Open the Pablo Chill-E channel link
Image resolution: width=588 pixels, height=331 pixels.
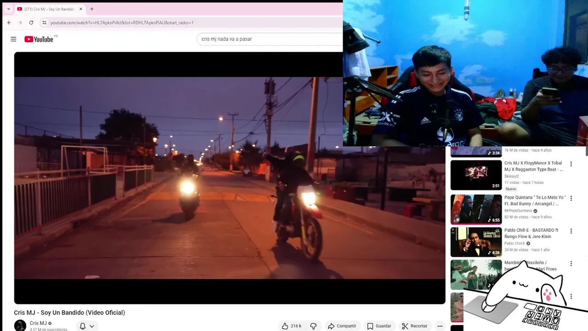[x=514, y=243]
